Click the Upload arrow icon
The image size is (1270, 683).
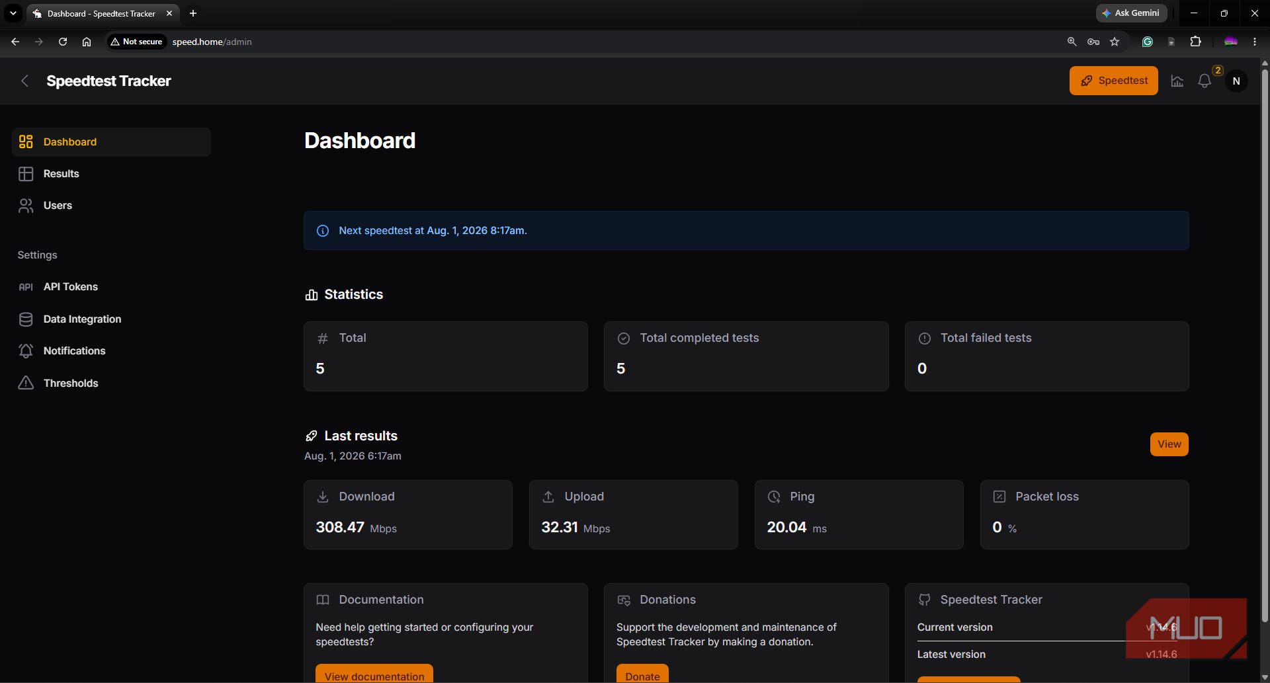click(x=548, y=497)
